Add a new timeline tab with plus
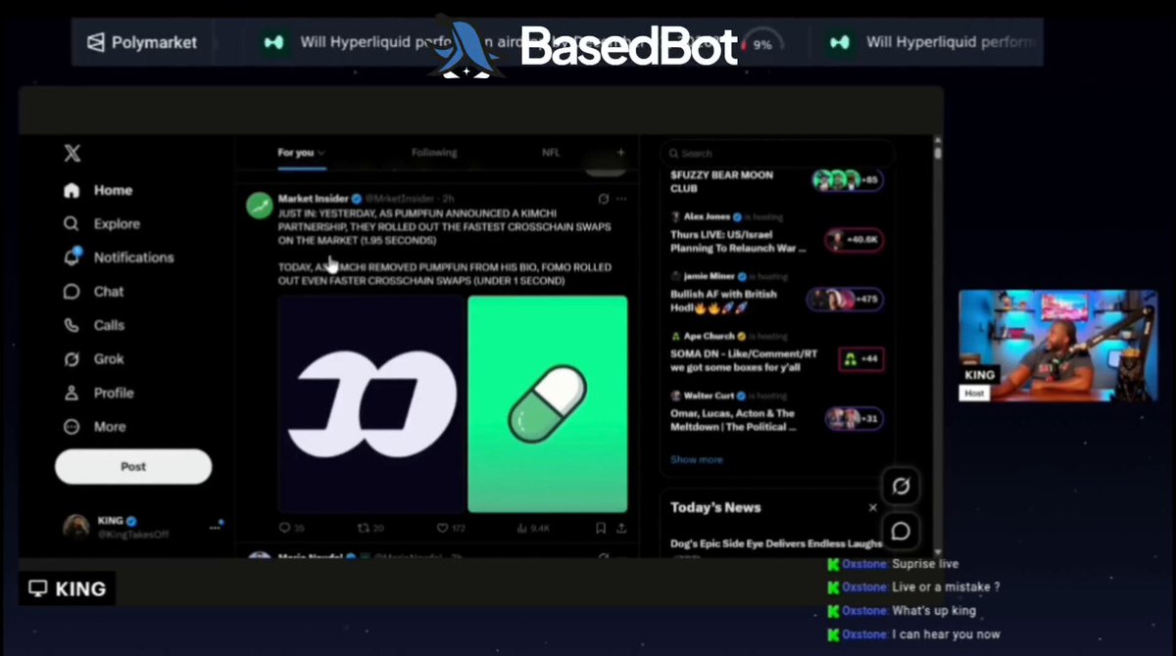The height and width of the screenshot is (656, 1176). click(620, 153)
